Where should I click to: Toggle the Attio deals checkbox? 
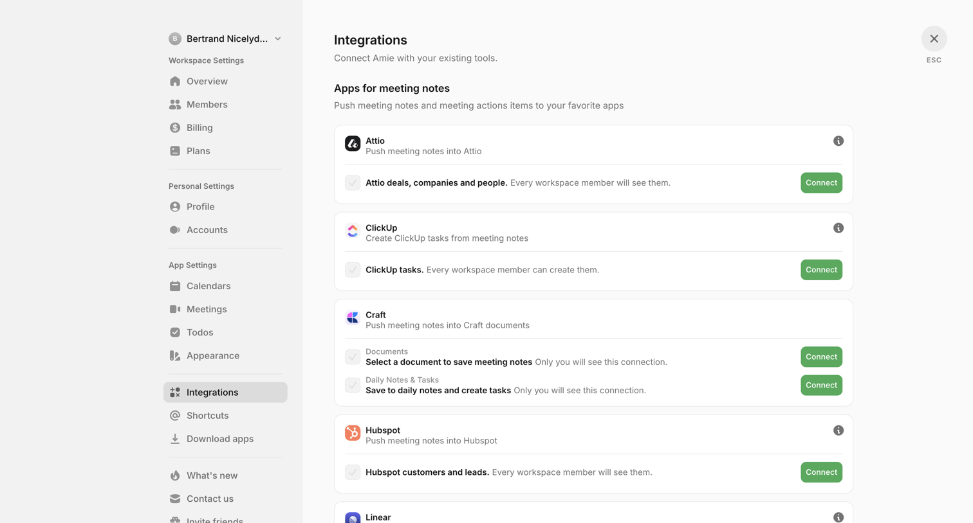click(x=353, y=183)
